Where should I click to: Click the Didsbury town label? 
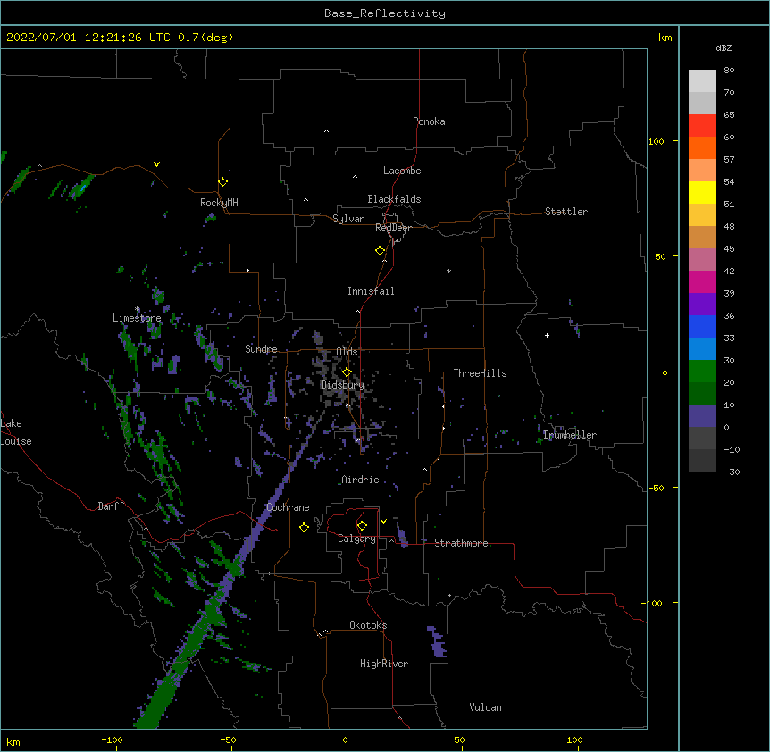coord(342,385)
